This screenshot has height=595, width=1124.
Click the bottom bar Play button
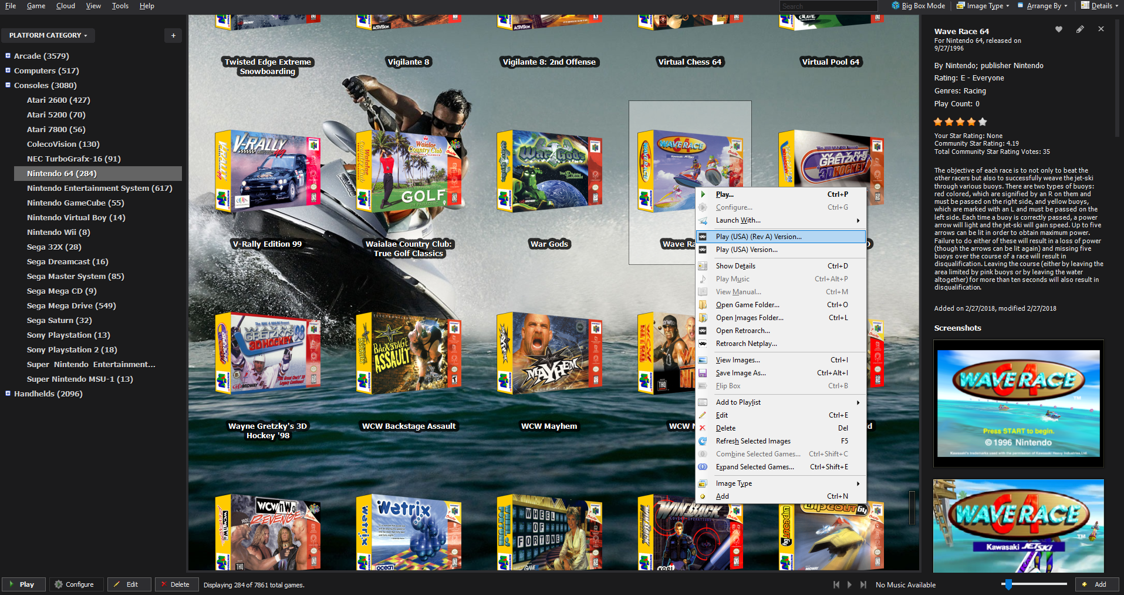click(22, 584)
